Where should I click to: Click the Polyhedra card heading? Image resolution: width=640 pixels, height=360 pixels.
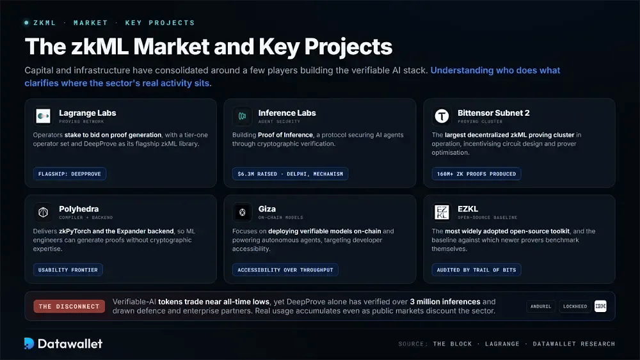[x=79, y=208]
